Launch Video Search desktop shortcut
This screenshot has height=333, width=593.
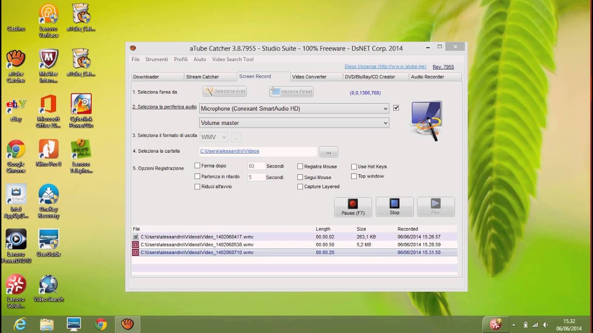49,288
